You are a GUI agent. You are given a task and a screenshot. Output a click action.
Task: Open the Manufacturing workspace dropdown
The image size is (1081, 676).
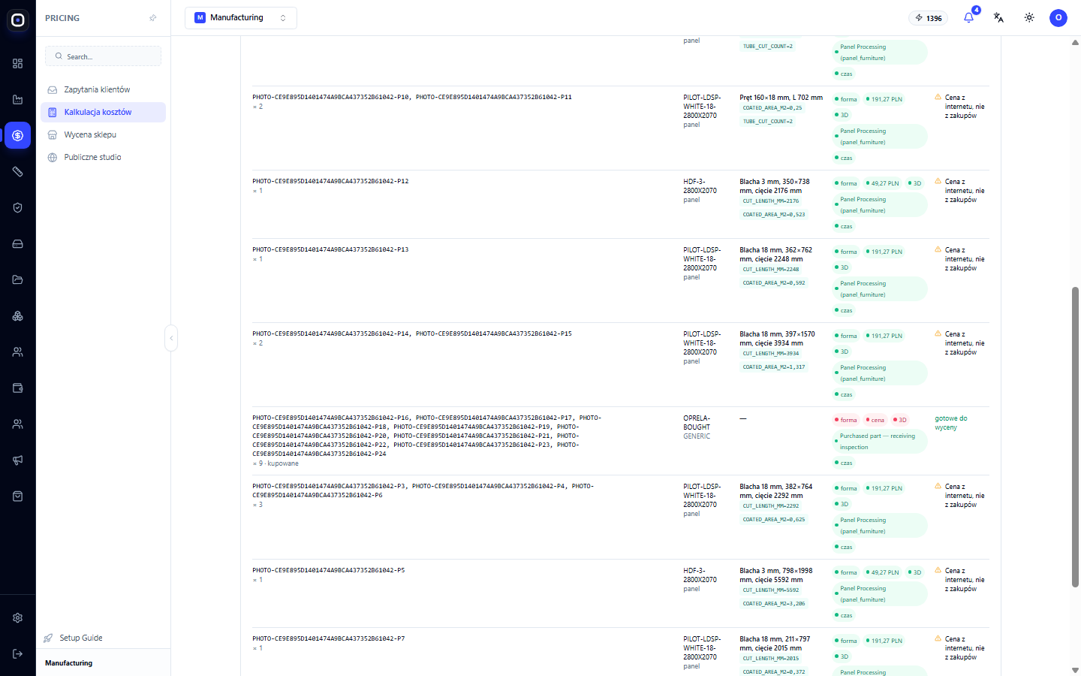241,18
